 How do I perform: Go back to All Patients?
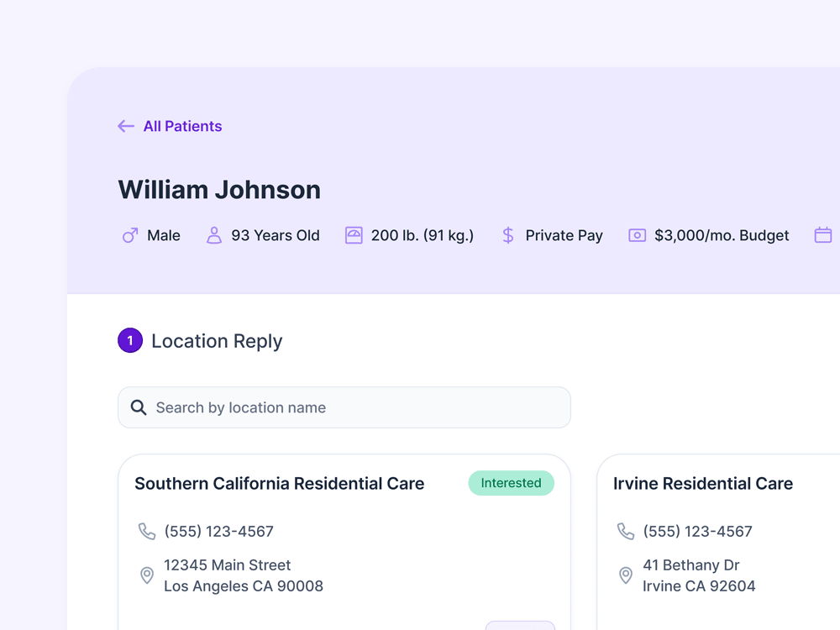coord(182,127)
